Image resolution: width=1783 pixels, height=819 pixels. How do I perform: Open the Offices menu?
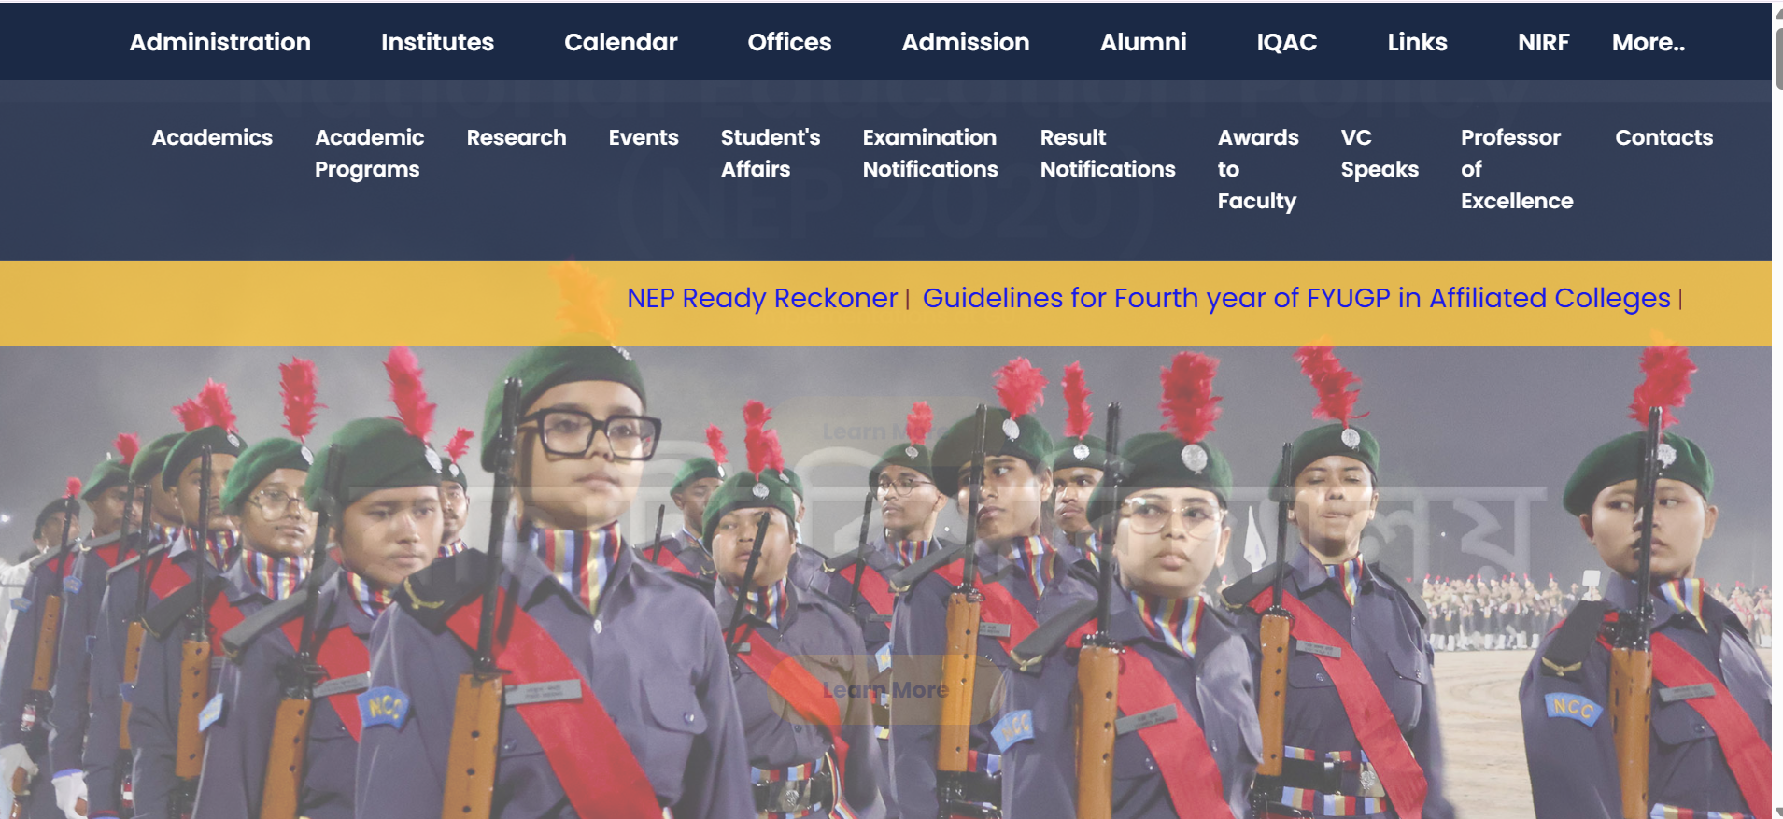[x=789, y=42]
